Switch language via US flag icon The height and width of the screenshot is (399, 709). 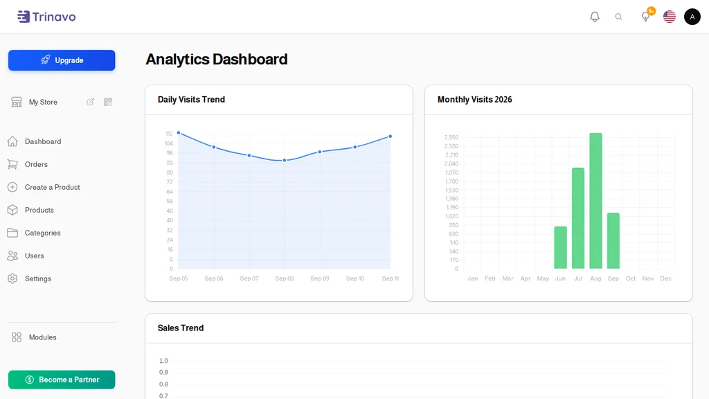[670, 17]
